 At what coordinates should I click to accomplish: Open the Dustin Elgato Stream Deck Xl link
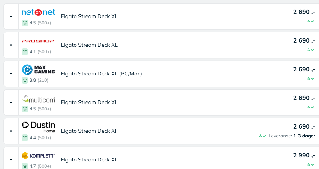88,131
